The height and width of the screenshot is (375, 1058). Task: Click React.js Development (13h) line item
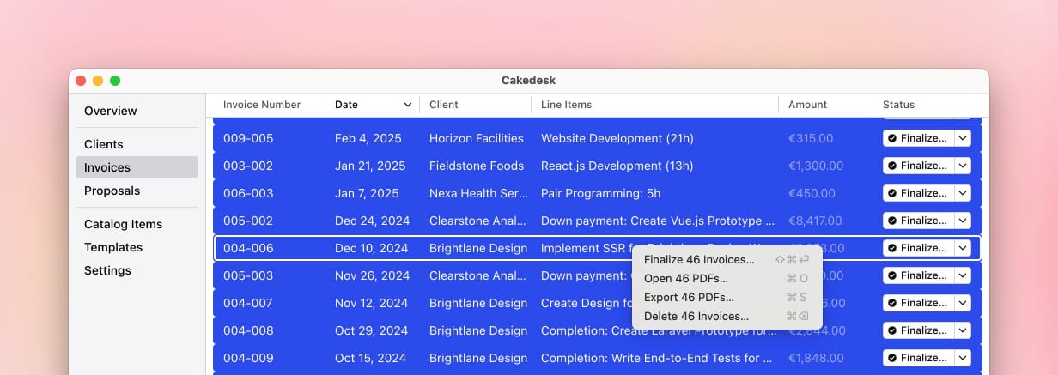tap(617, 166)
